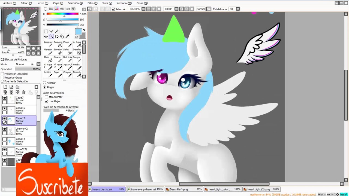Select the Lasso selection tool
This screenshot has height=196, width=349.
(51, 31)
